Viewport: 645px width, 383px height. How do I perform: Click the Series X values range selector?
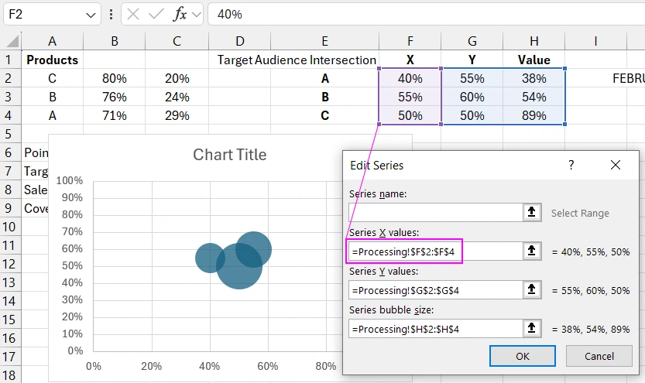[532, 251]
